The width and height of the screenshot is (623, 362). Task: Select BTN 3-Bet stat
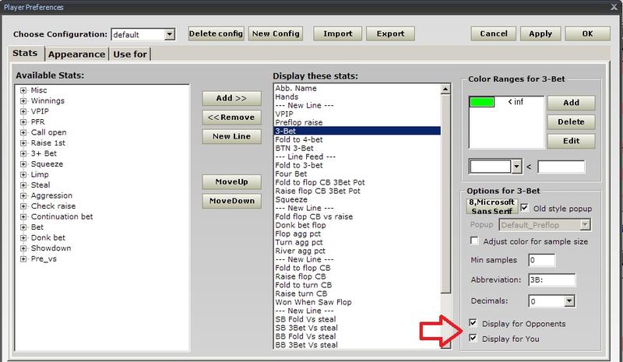(357, 148)
